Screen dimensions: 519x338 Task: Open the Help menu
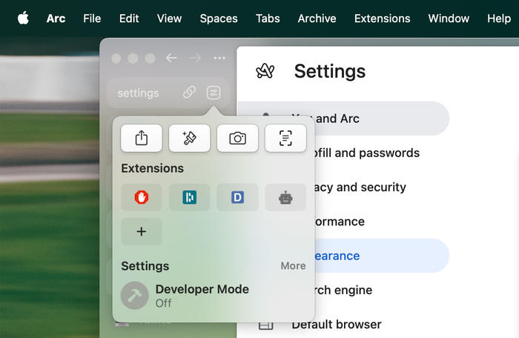coord(499,19)
